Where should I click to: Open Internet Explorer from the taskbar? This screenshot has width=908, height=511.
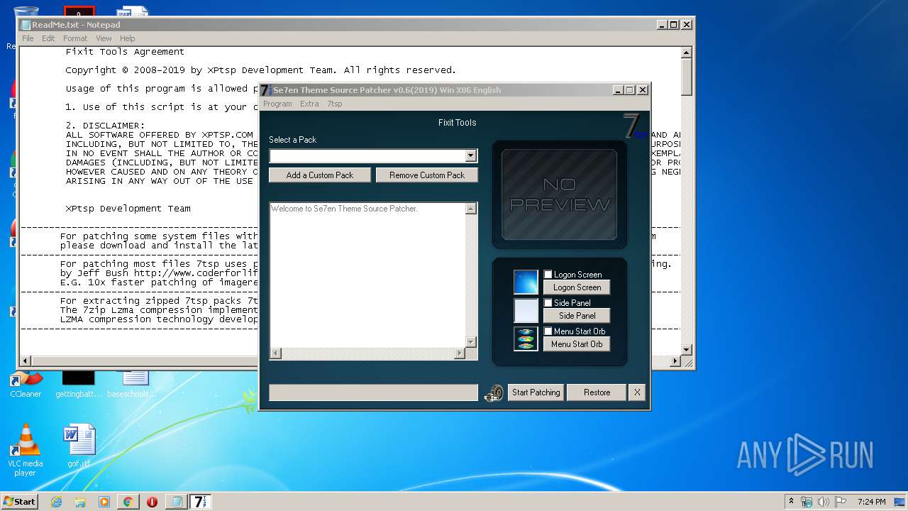pyautogui.click(x=56, y=502)
